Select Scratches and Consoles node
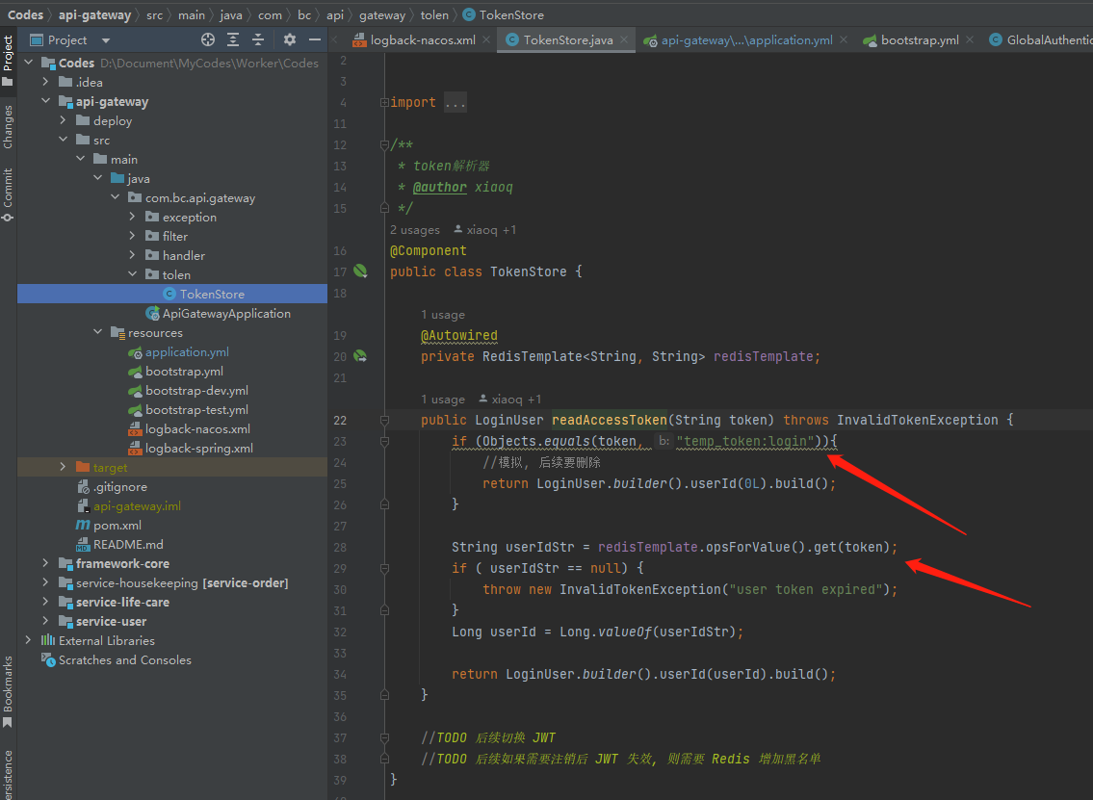Screen dimensions: 1093x800 click(x=117, y=660)
